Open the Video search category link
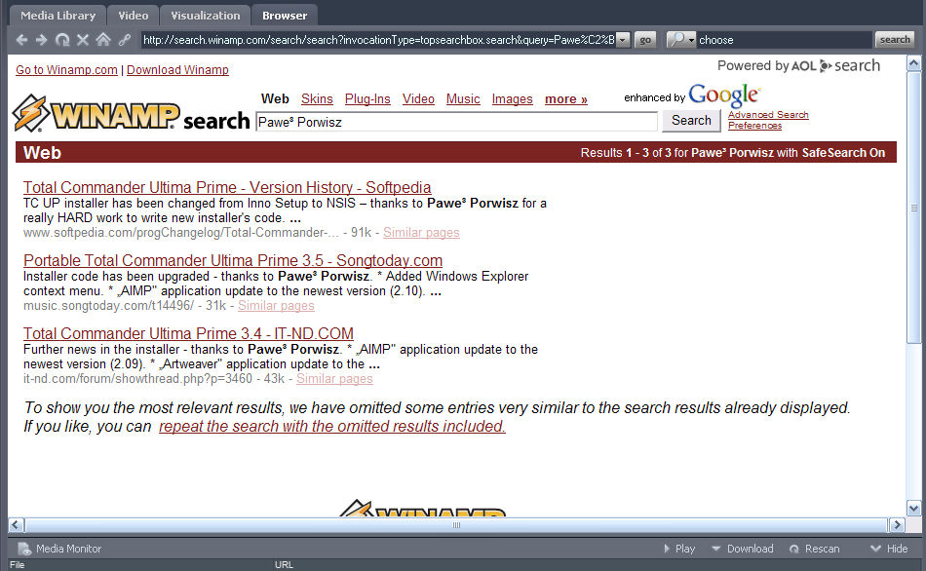The height and width of the screenshot is (571, 926). (418, 98)
